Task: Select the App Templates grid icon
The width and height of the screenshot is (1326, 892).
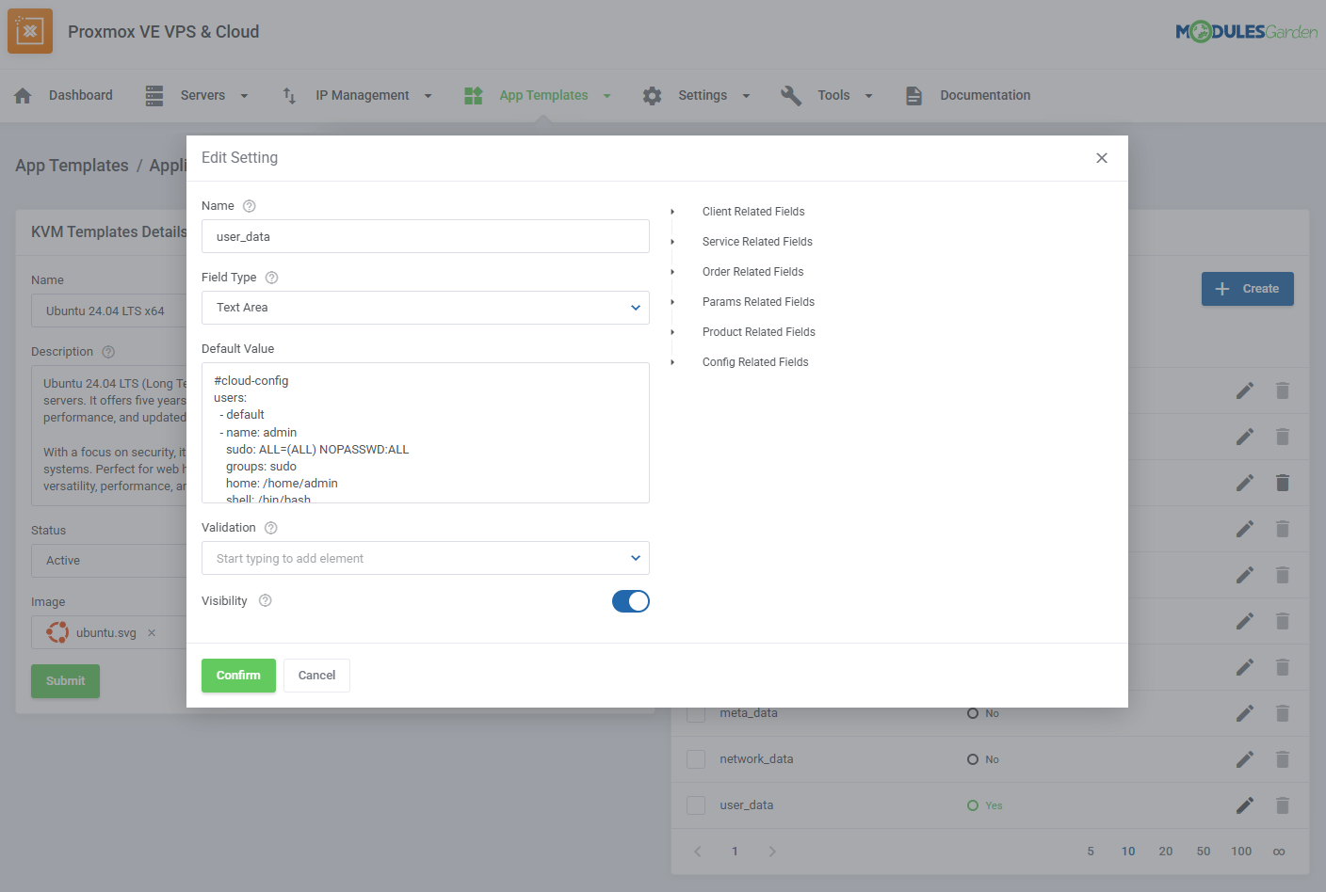Action: point(474,95)
